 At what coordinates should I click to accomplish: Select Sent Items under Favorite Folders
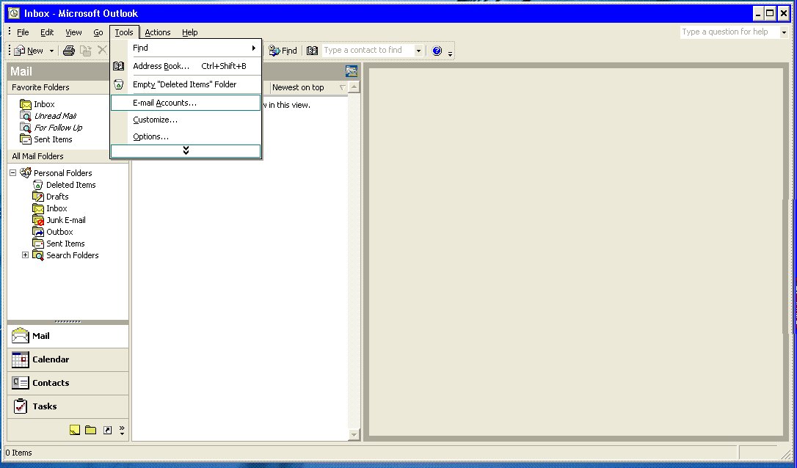tap(53, 139)
